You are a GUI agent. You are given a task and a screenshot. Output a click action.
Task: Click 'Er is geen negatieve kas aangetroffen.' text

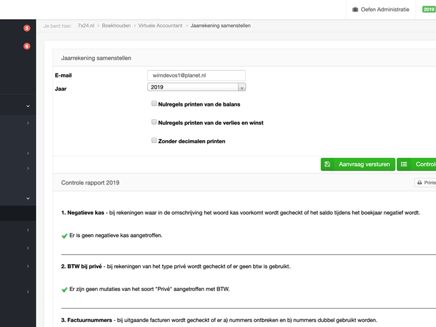[x=116, y=235]
